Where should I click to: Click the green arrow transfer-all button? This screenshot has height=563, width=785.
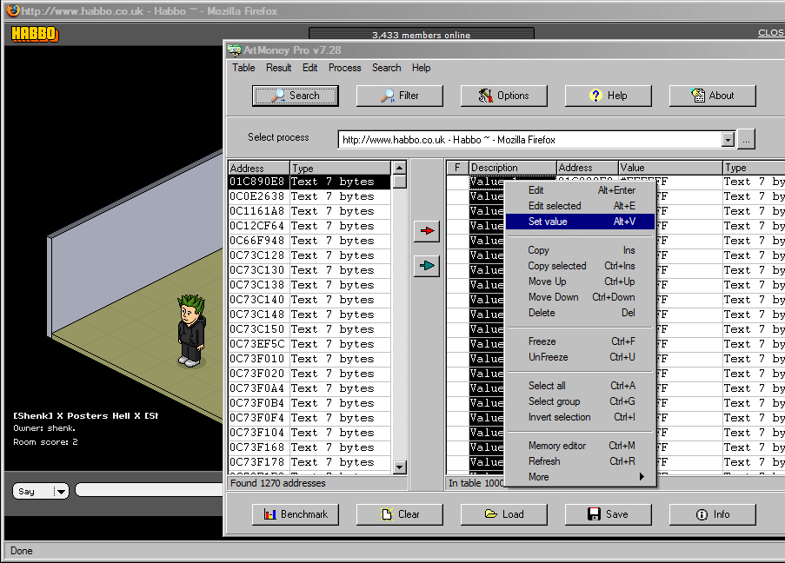(427, 266)
